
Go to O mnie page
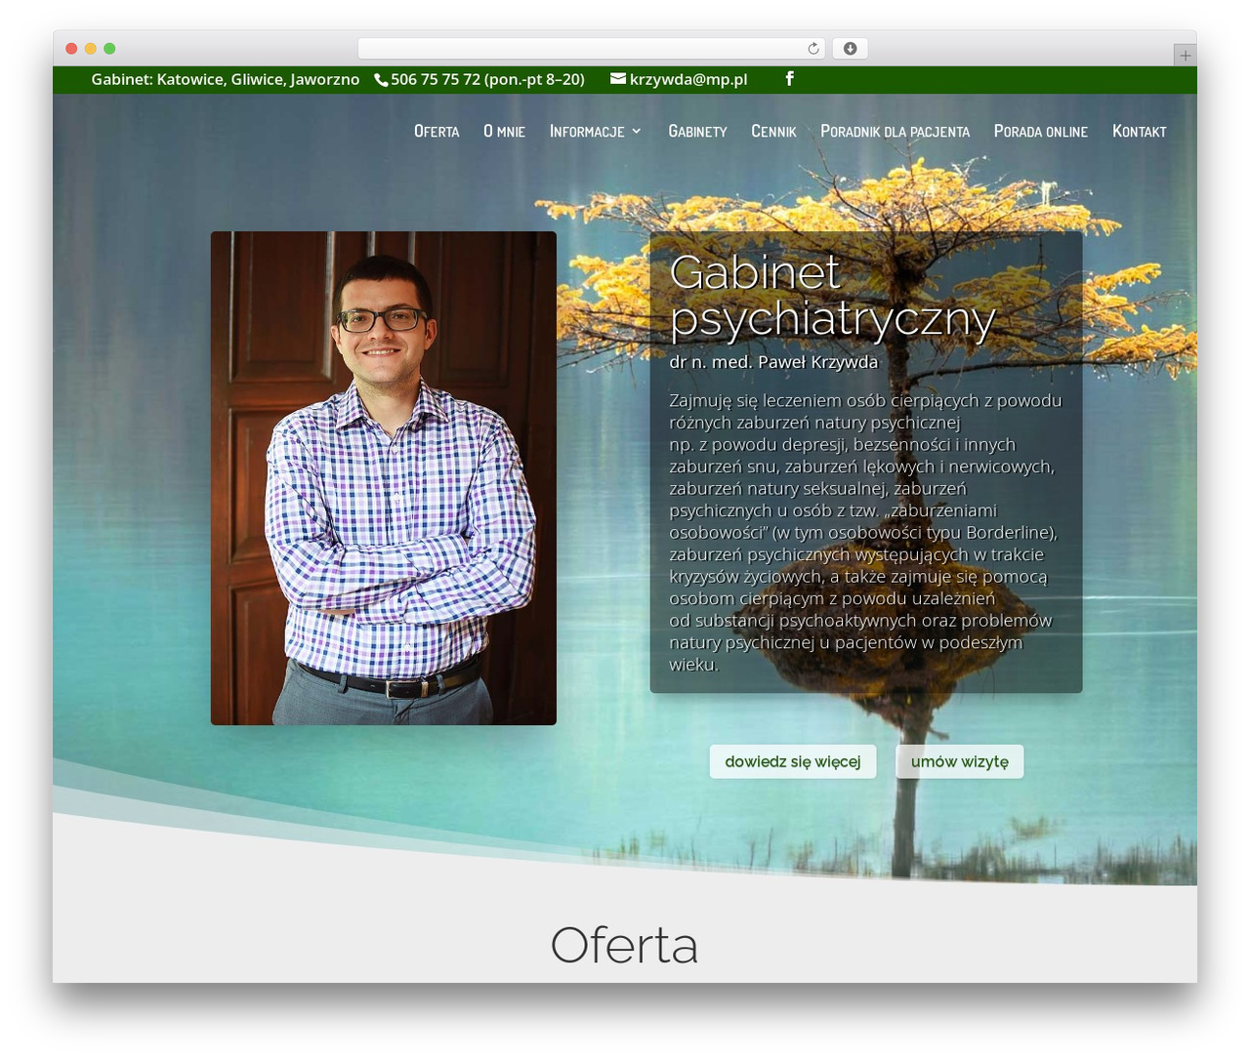(504, 131)
